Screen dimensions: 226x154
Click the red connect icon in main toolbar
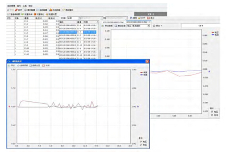[16, 10]
